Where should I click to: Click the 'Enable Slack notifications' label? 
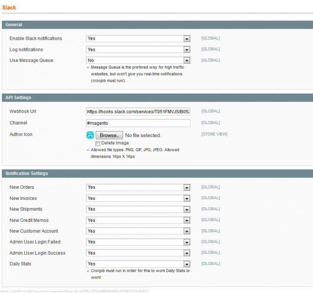(36, 38)
